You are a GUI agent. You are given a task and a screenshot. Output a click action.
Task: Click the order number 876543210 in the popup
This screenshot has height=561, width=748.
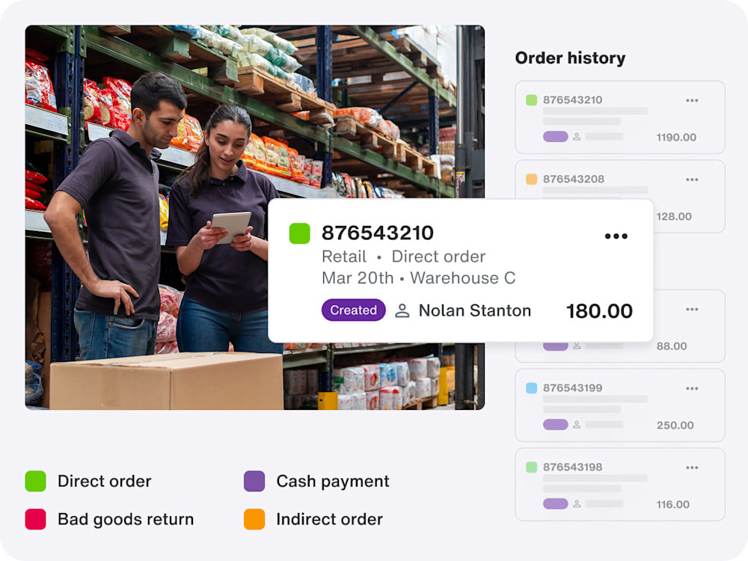(377, 233)
